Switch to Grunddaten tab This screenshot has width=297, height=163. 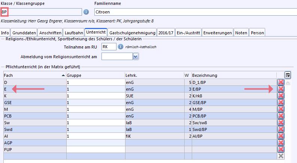24,33
